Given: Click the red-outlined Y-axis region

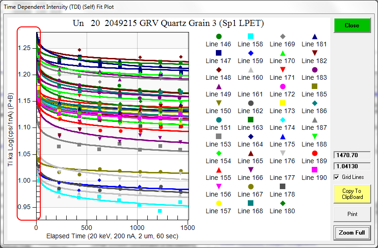Looking at the screenshot, I should [29, 123].
